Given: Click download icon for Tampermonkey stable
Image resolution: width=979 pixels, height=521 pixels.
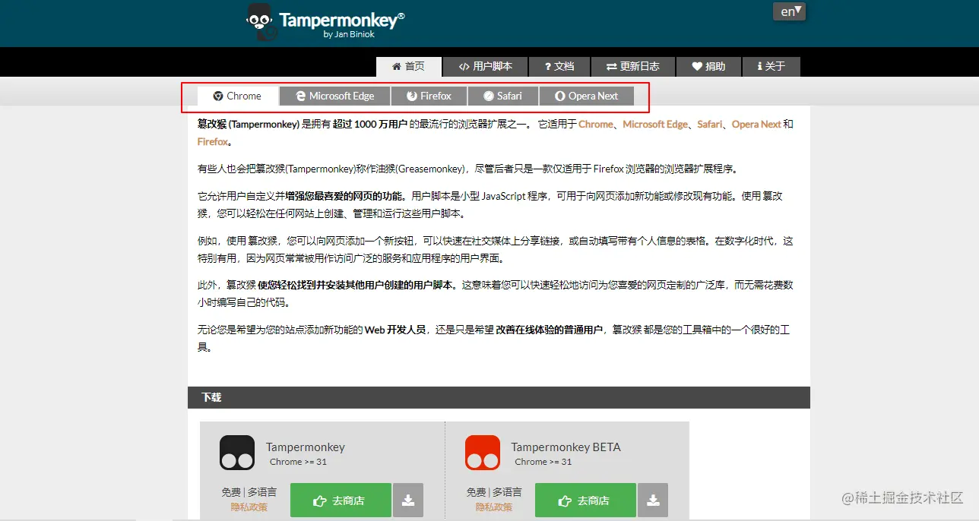Looking at the screenshot, I should [x=408, y=500].
